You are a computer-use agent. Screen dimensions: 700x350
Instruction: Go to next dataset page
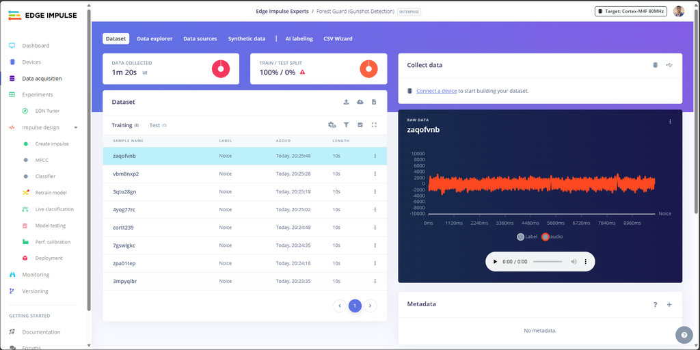pos(371,306)
